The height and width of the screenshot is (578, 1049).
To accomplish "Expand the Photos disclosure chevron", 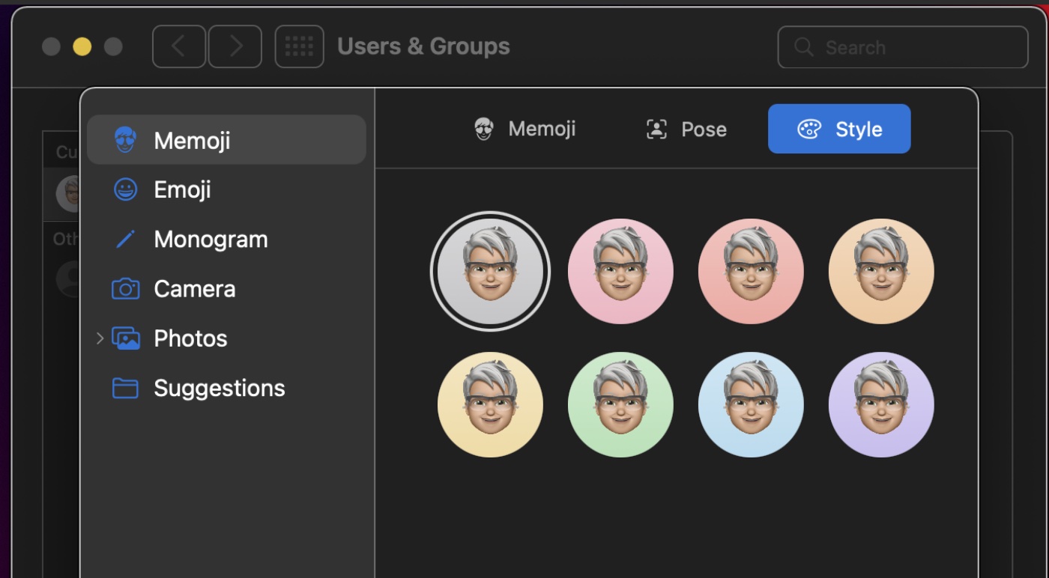I will 100,338.
